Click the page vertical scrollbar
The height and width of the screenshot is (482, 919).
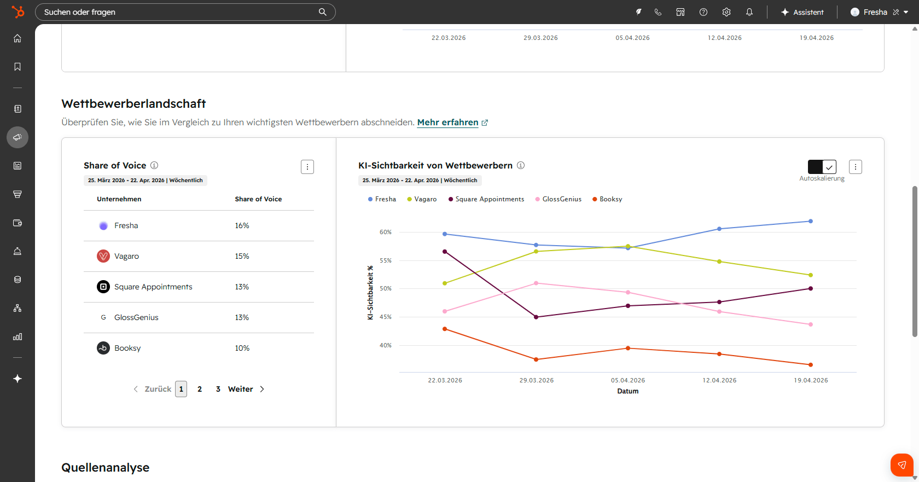tap(915, 261)
